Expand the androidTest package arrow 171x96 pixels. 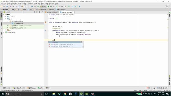point(8,26)
